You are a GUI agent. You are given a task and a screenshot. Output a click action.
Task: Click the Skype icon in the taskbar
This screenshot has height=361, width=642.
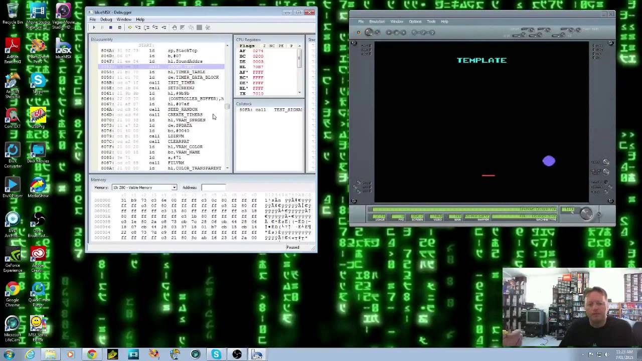[216, 354]
